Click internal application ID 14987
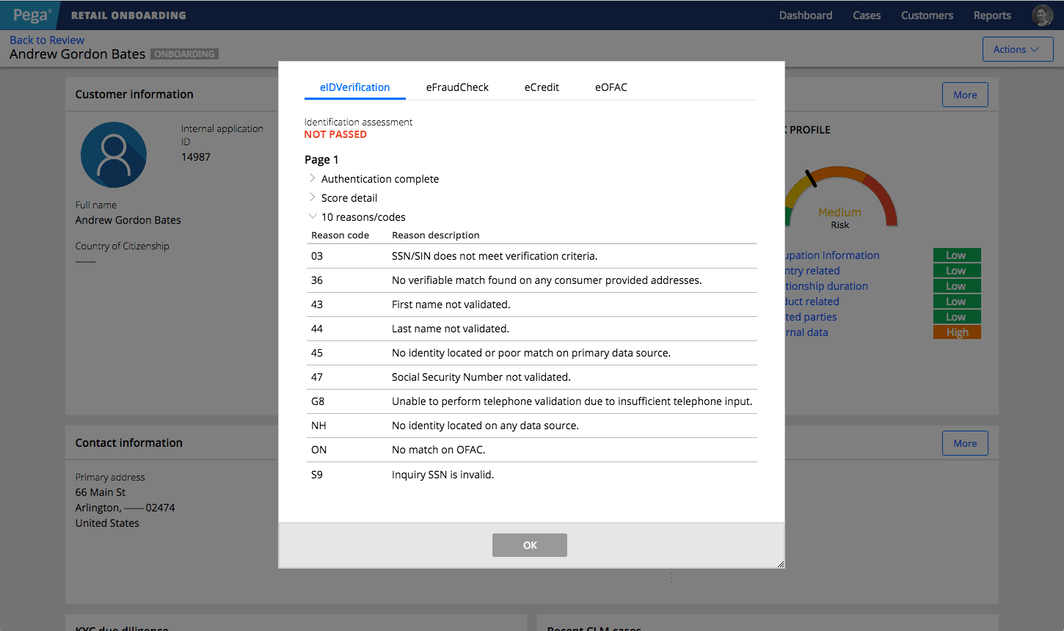1064x631 pixels. pos(196,157)
